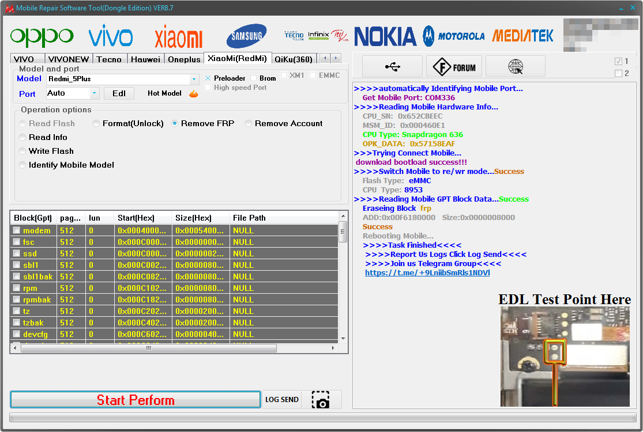Click the Size(Hex) column header

[x=200, y=218]
